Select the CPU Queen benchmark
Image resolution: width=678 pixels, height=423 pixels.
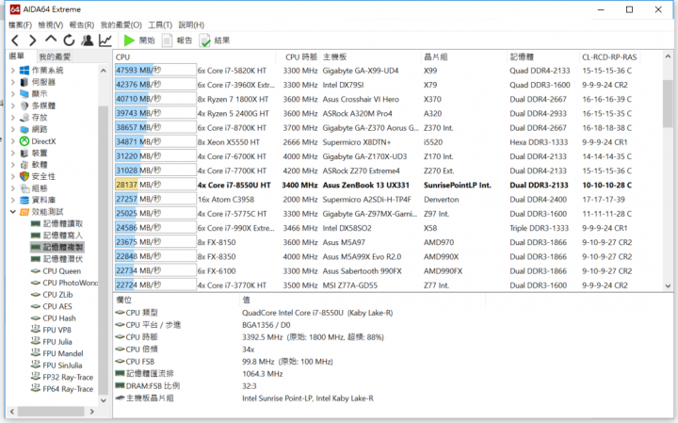click(62, 271)
